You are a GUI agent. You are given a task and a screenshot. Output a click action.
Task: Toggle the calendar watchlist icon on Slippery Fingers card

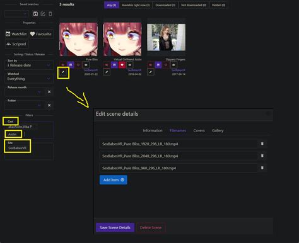pyautogui.click(x=158, y=65)
